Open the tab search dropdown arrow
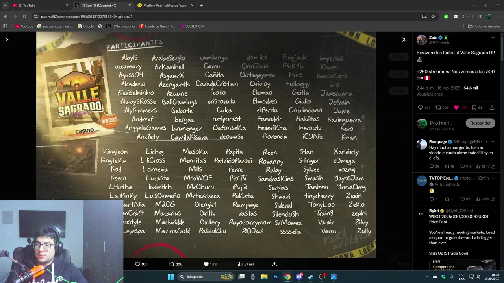The height and width of the screenshot is (283, 504). point(5,6)
